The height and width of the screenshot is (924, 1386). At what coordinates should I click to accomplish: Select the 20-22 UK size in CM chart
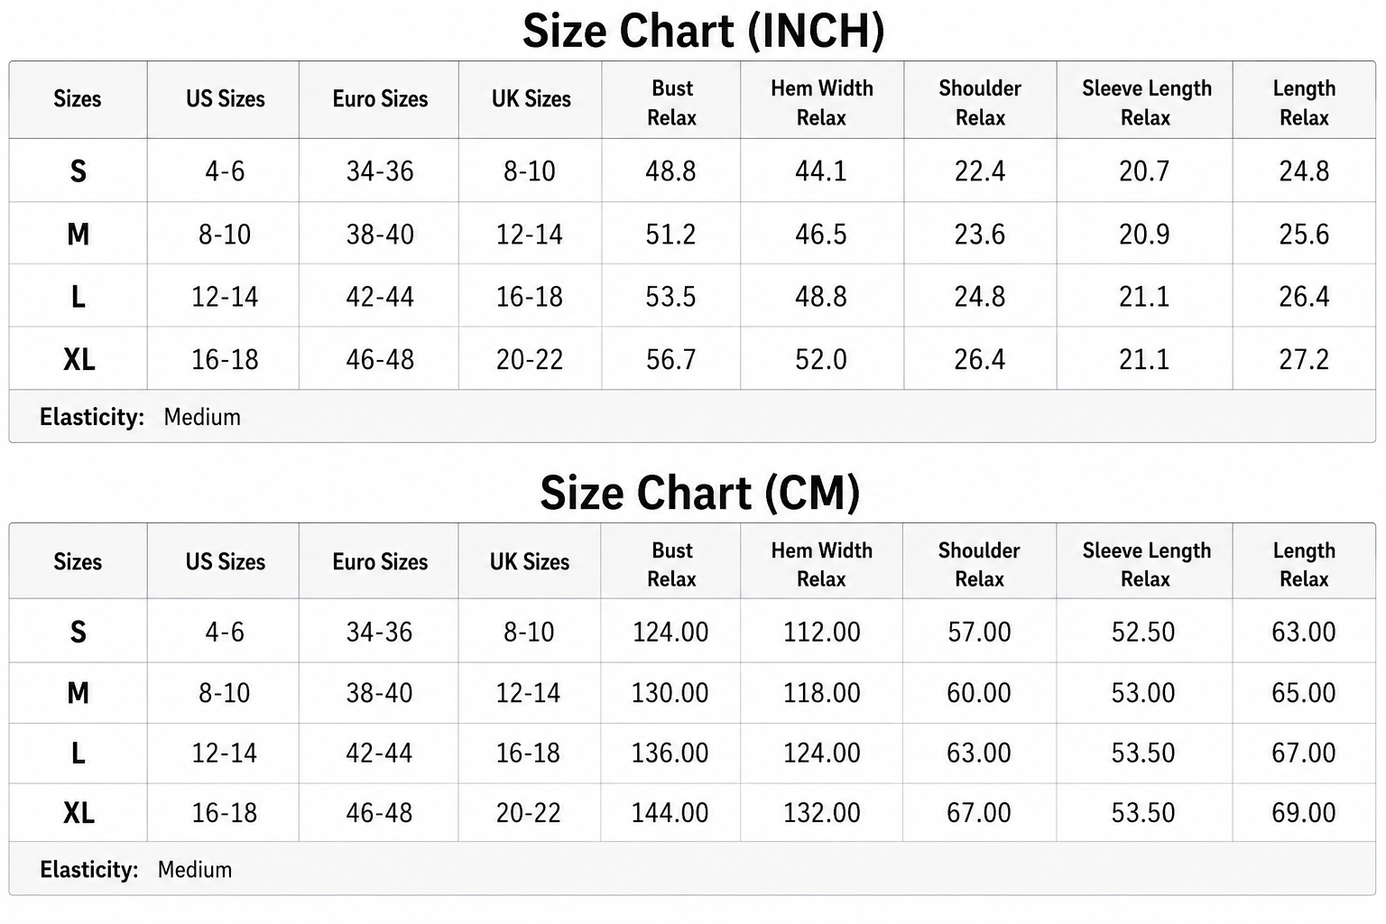click(x=528, y=813)
